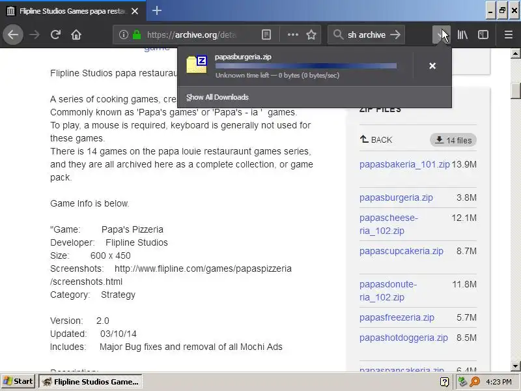The height and width of the screenshot is (391, 521).
Task: Go back to previous page
Action: pos(13,35)
